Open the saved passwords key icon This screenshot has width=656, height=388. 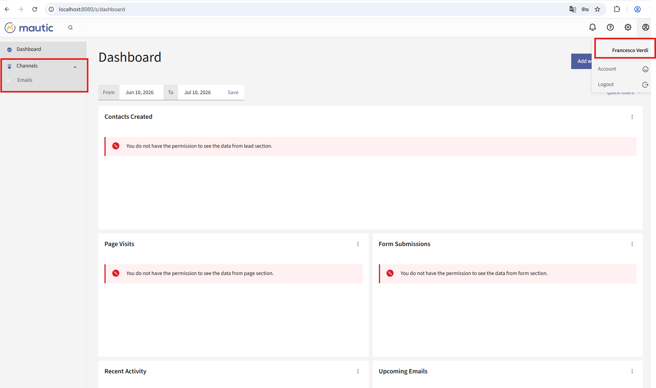pos(585,9)
